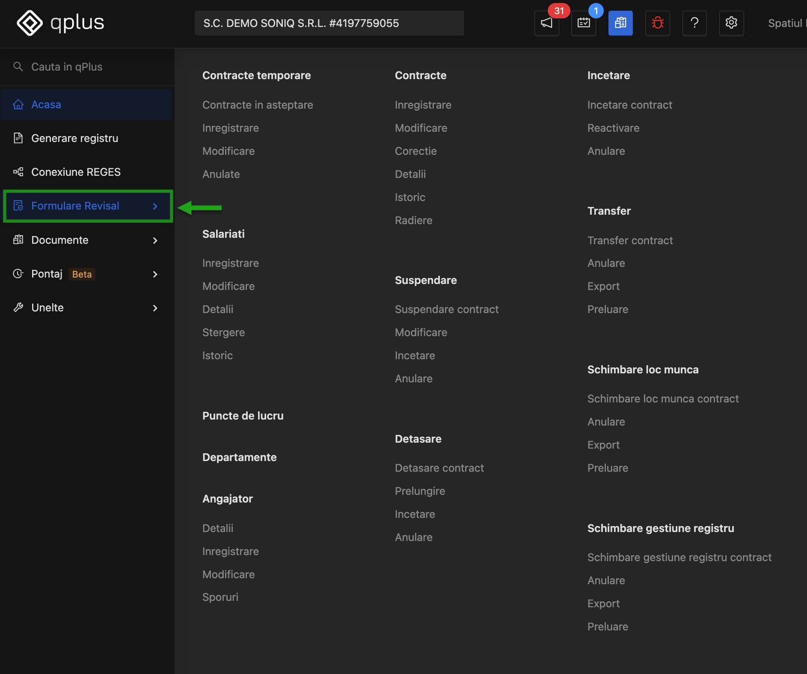Open Schimbare gestiune registru contract link
The image size is (807, 674).
[679, 557]
